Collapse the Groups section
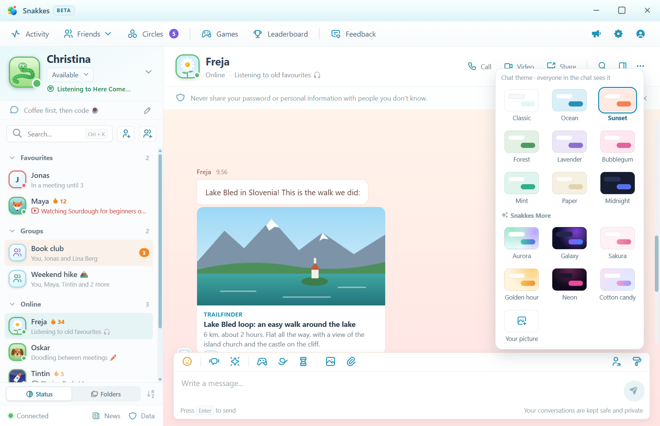 pyautogui.click(x=12, y=231)
